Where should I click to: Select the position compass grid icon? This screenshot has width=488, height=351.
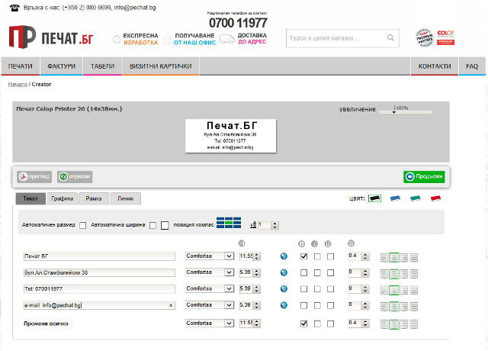coord(229,223)
